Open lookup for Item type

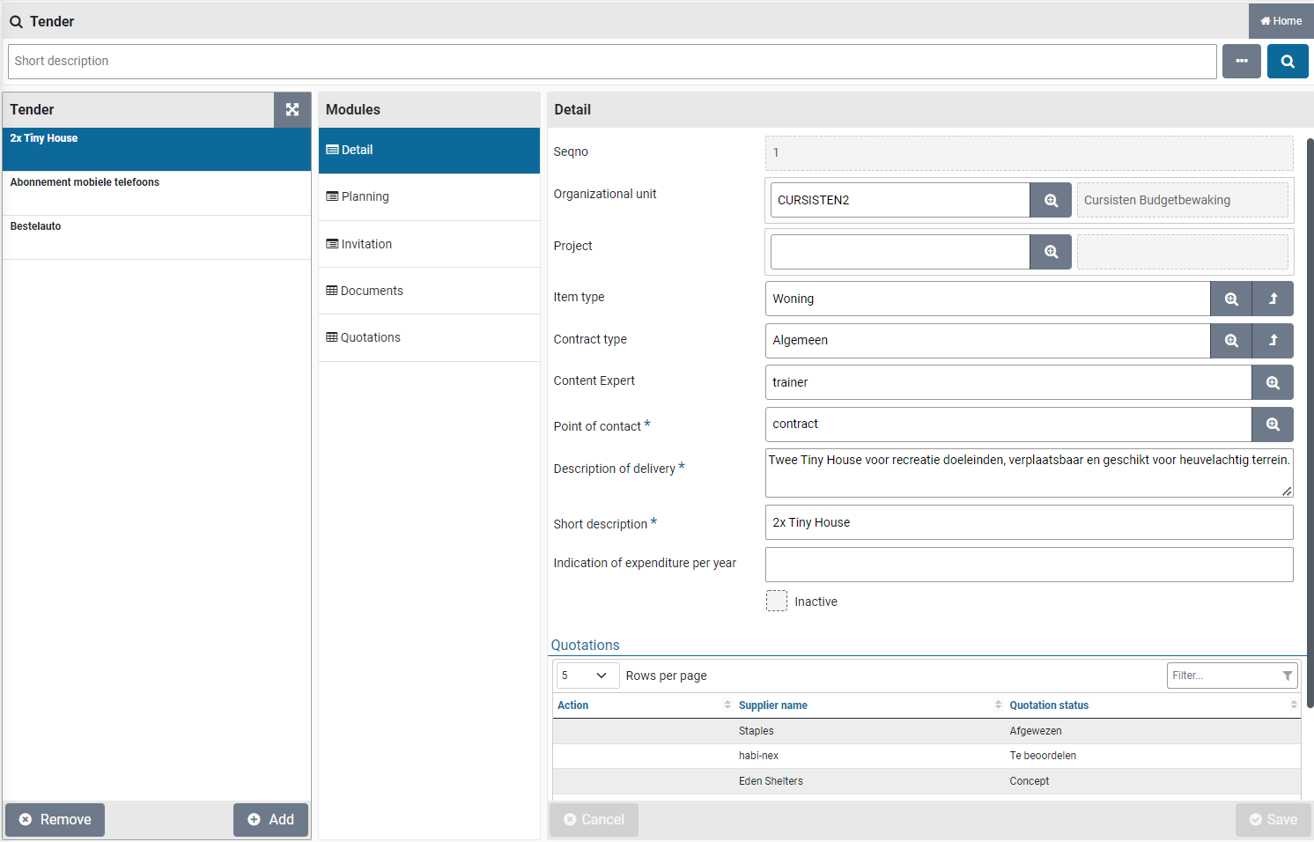[1231, 299]
